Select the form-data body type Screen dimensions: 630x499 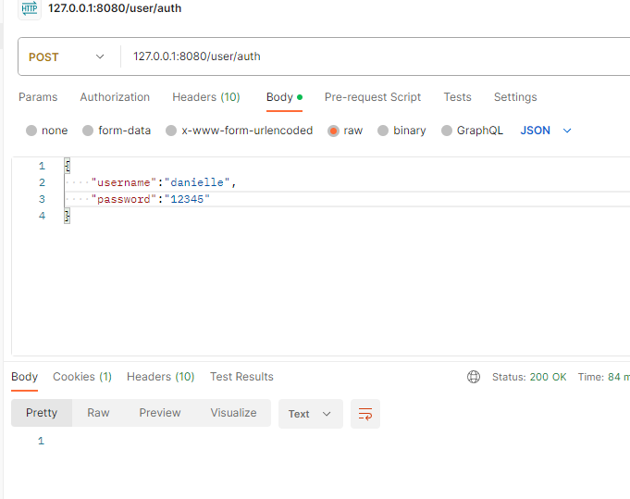click(x=117, y=131)
